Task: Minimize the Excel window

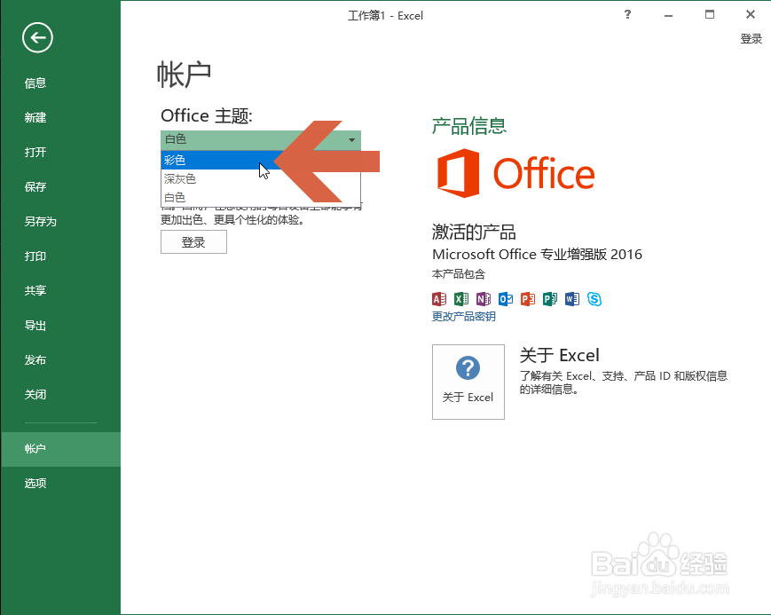Action: tap(668, 15)
